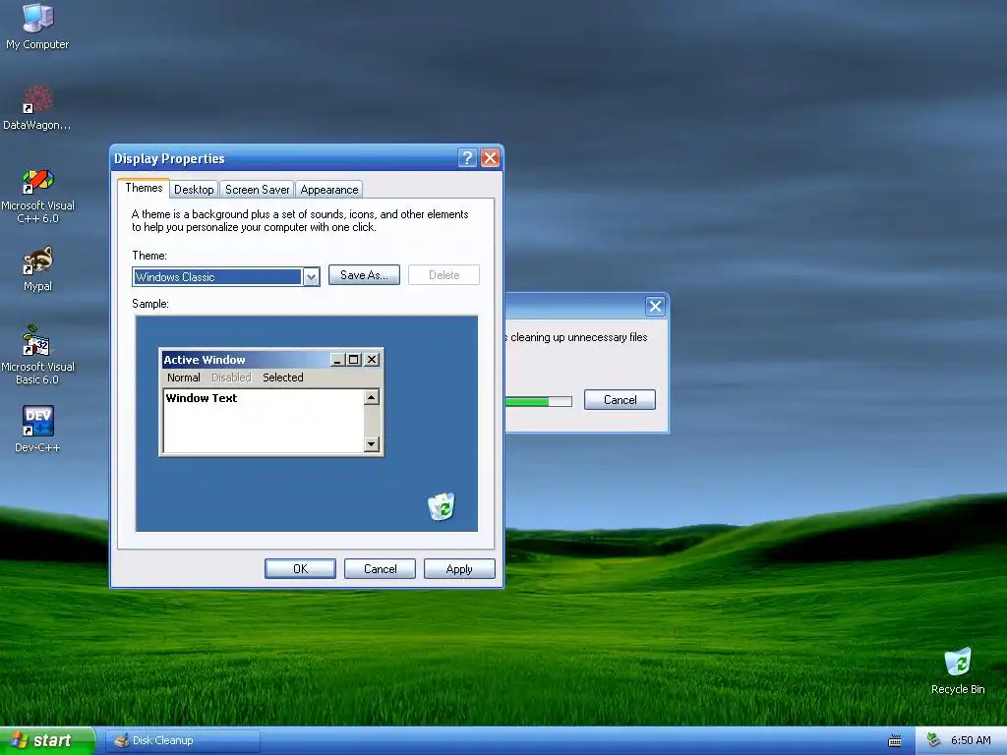Expand the Theme dropdown arrow

pos(311,276)
